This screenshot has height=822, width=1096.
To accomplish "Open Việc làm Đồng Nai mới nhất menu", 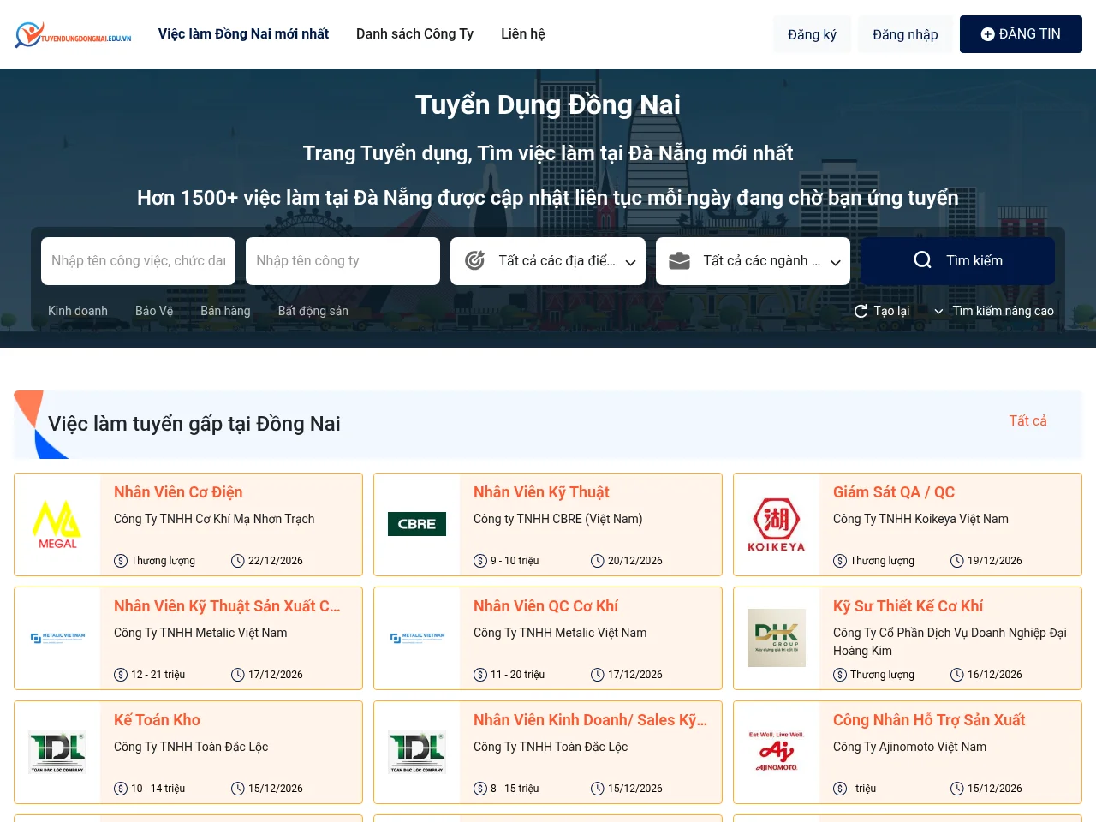I will click(243, 34).
